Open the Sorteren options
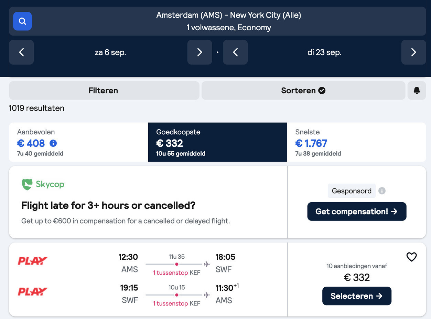The image size is (431, 319). [x=303, y=91]
